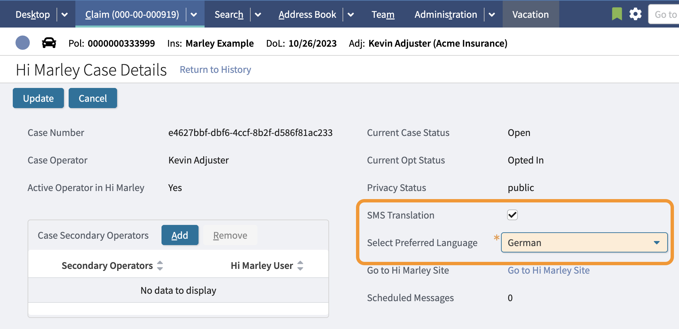Open the Select Preferred Language dropdown
This screenshot has height=329, width=679.
click(584, 242)
